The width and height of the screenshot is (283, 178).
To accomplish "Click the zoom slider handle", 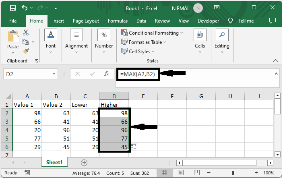I will (233, 173).
